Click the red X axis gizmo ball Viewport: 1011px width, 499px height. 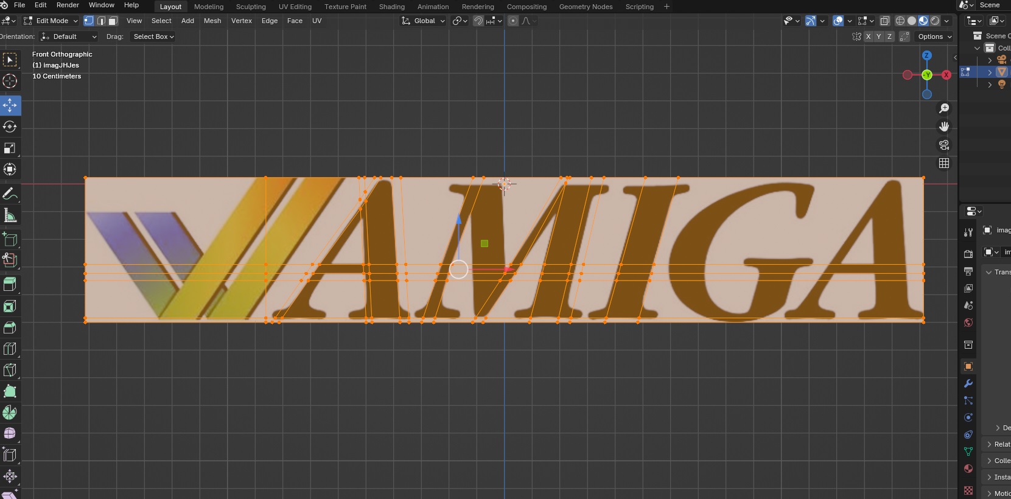946,75
